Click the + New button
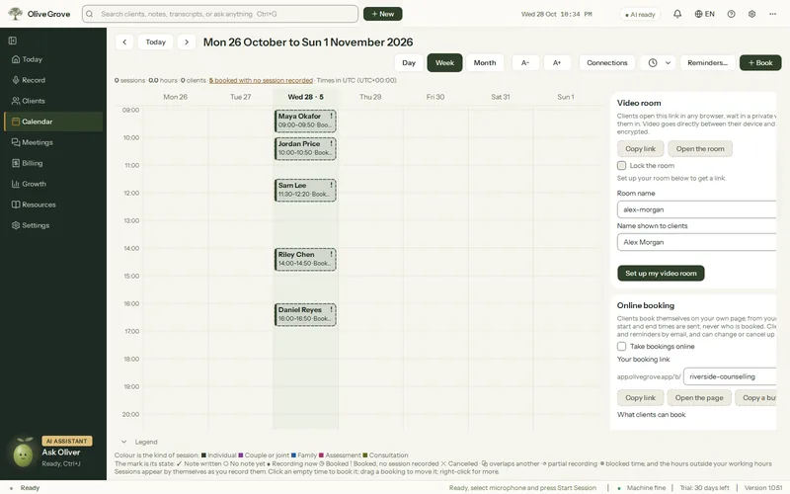 coord(382,14)
